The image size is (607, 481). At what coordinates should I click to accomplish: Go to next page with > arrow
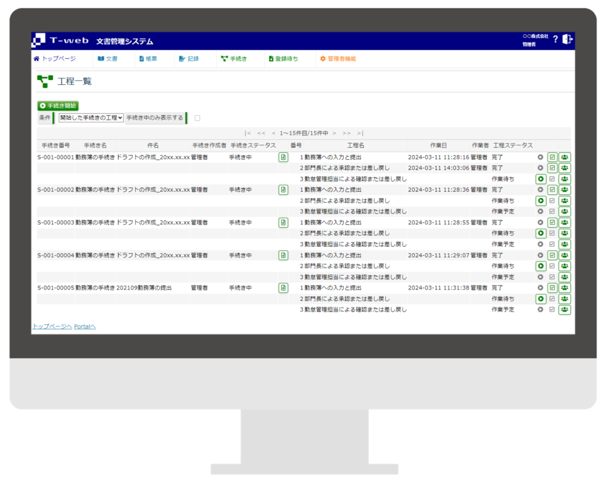coord(334,133)
